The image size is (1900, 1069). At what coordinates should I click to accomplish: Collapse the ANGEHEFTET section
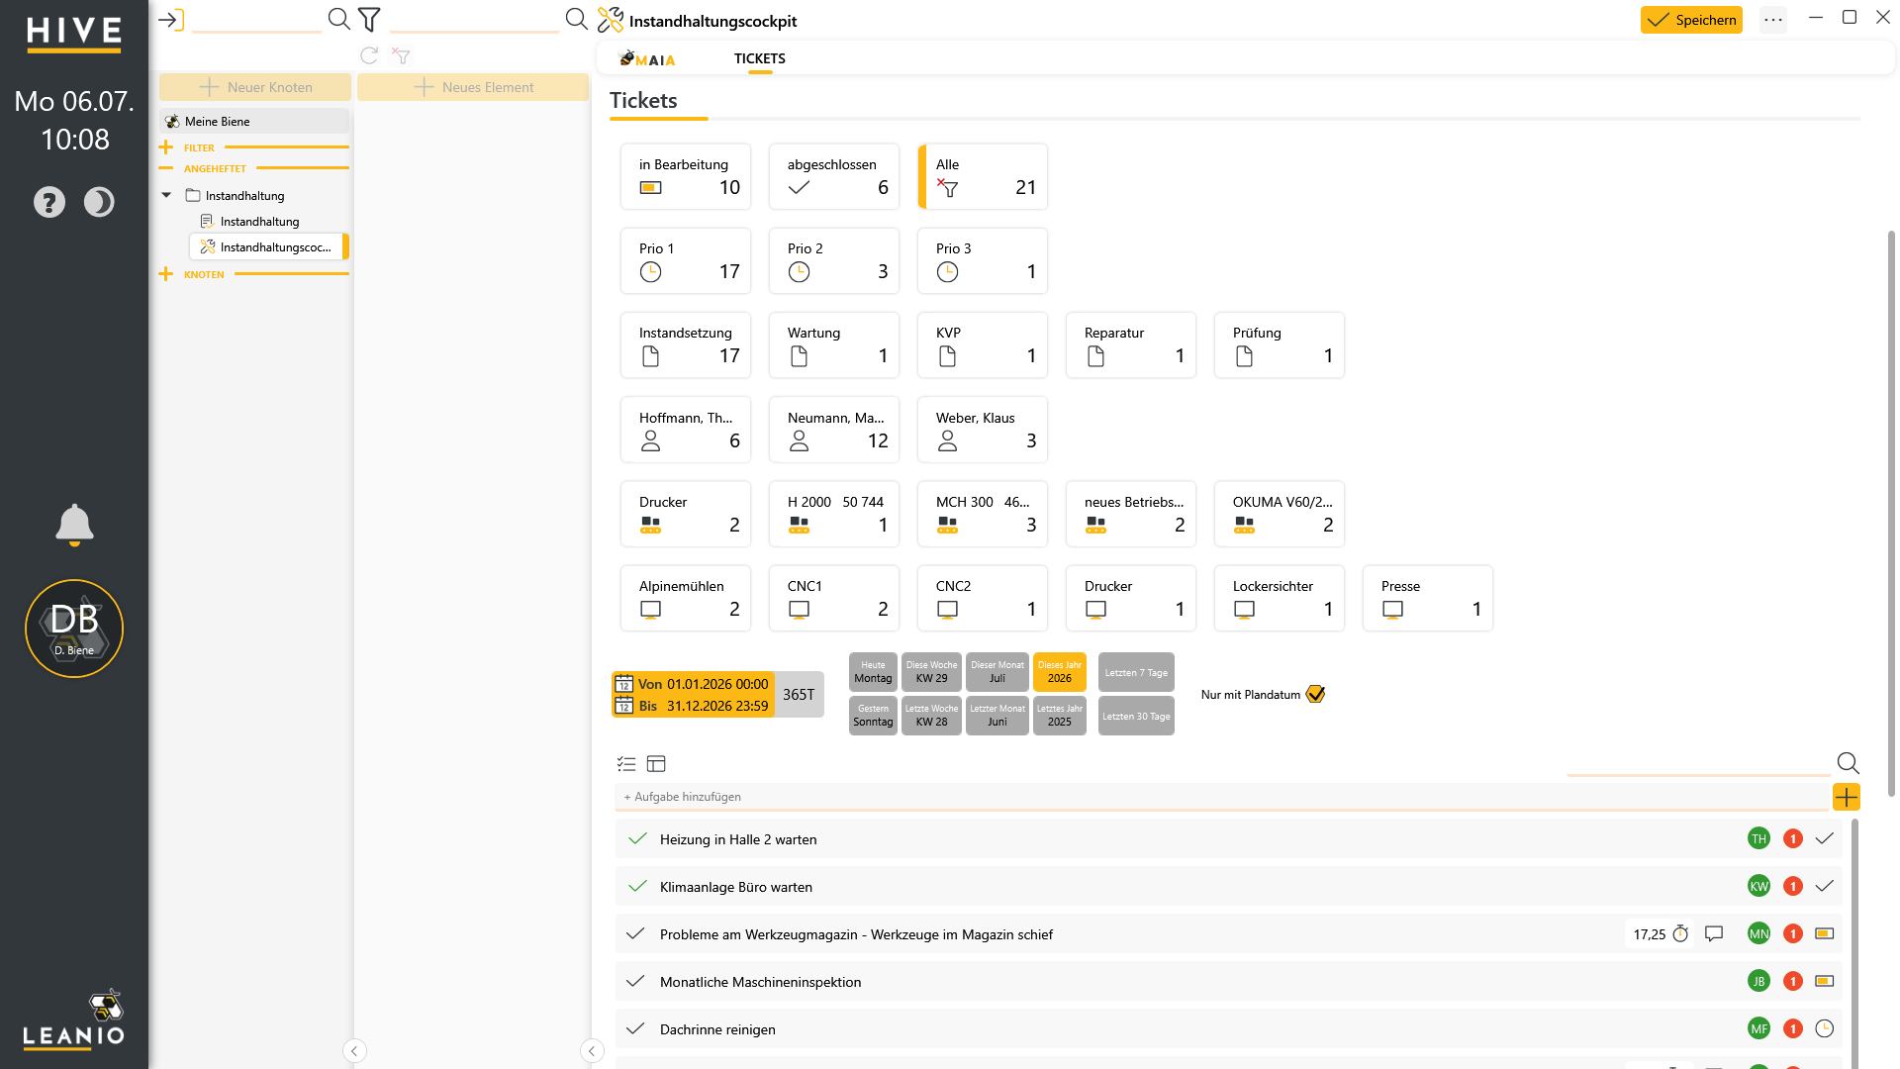pyautogui.click(x=165, y=168)
